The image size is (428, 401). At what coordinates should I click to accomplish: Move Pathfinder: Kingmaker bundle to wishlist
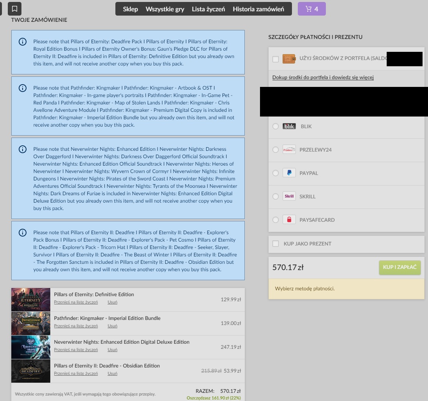tap(76, 326)
